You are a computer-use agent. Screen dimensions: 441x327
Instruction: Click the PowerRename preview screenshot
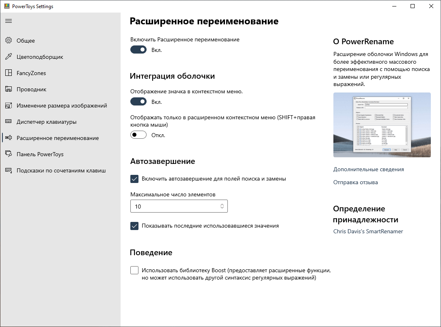[x=382, y=125]
